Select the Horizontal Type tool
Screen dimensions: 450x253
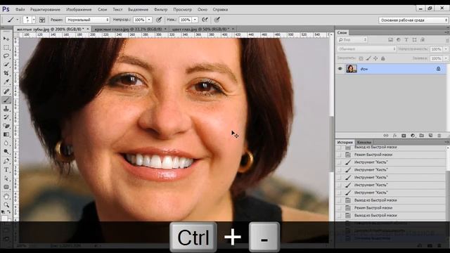pyautogui.click(x=6, y=170)
